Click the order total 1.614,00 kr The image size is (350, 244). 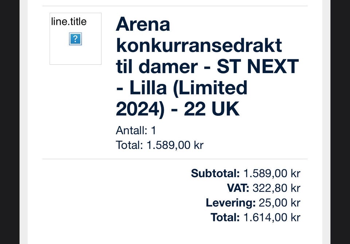click(272, 217)
